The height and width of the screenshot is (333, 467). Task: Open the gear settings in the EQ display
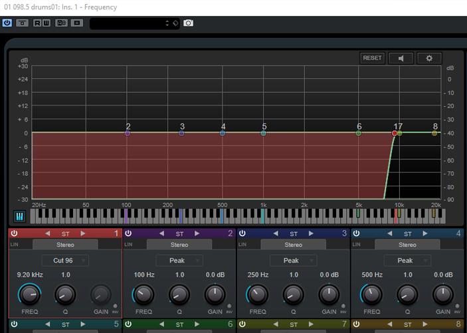tap(429, 58)
